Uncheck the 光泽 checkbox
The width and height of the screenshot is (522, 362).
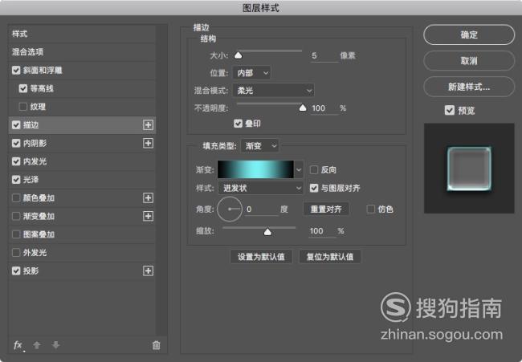point(16,180)
